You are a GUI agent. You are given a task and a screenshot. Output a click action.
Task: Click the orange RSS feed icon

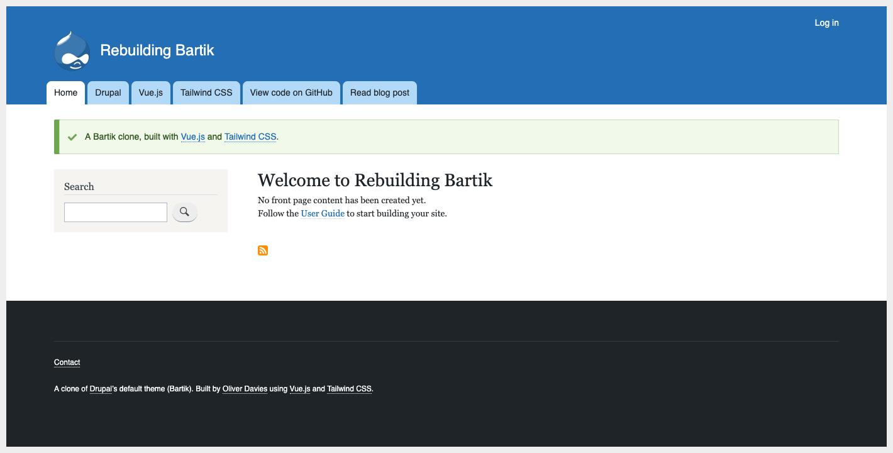(x=263, y=250)
